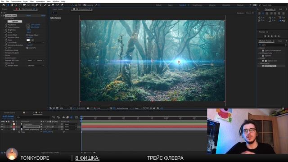
Task: Click the Home icon in the toolbar
Action: point(4,5)
